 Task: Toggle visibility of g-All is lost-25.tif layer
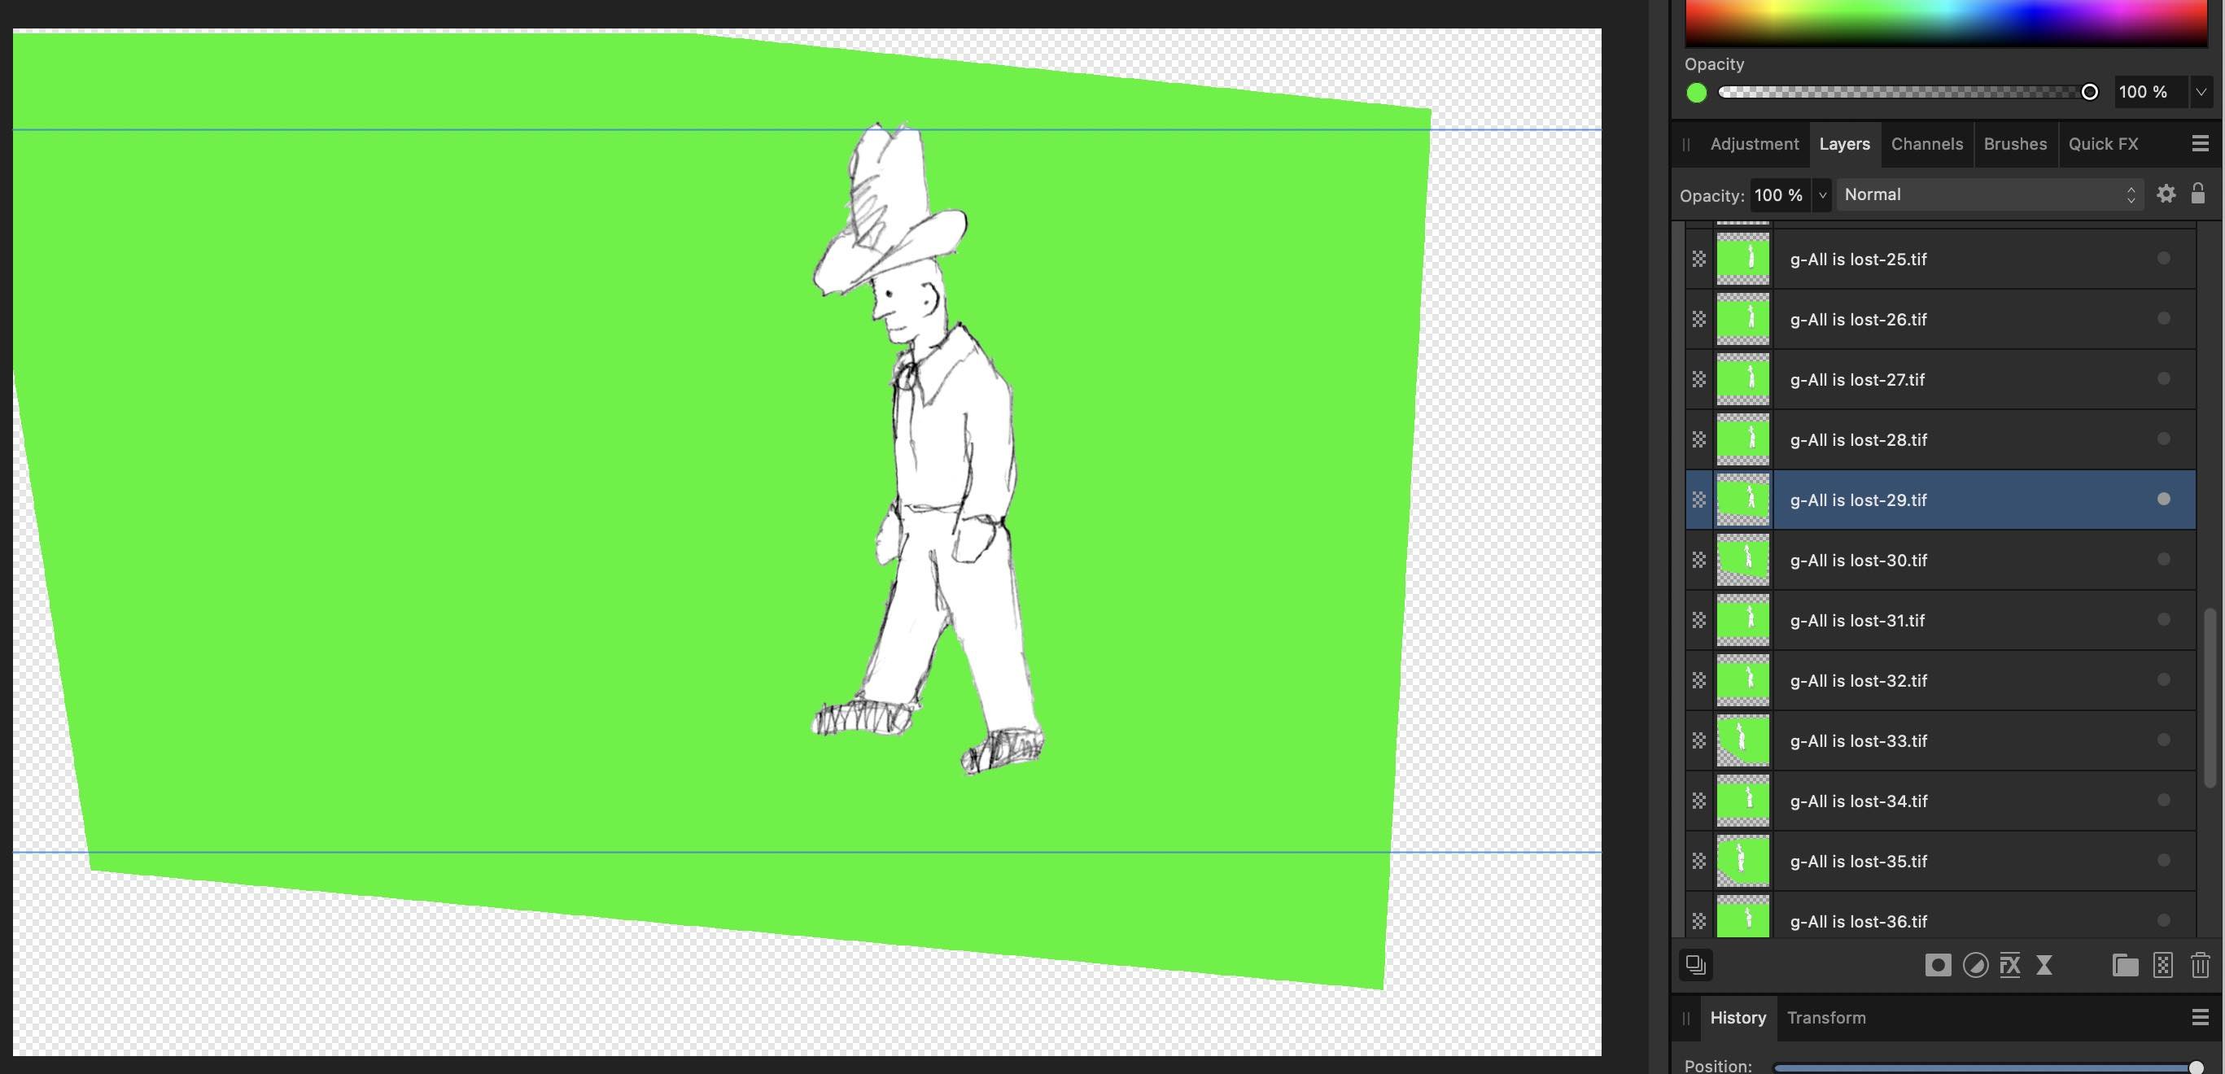tap(2163, 258)
